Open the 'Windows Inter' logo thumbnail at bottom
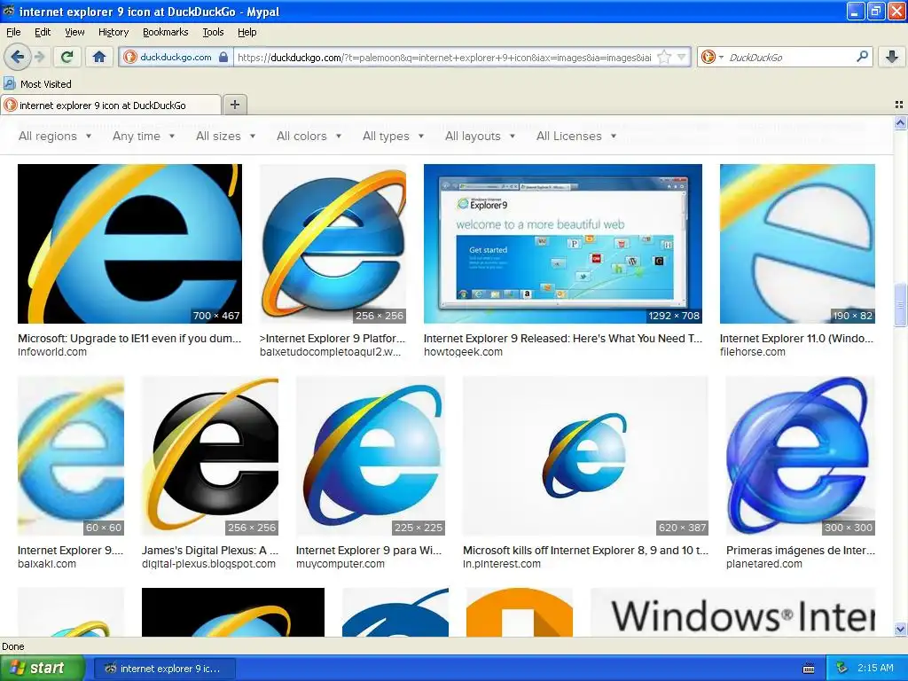Viewport: 908px width, 681px height. point(732,613)
